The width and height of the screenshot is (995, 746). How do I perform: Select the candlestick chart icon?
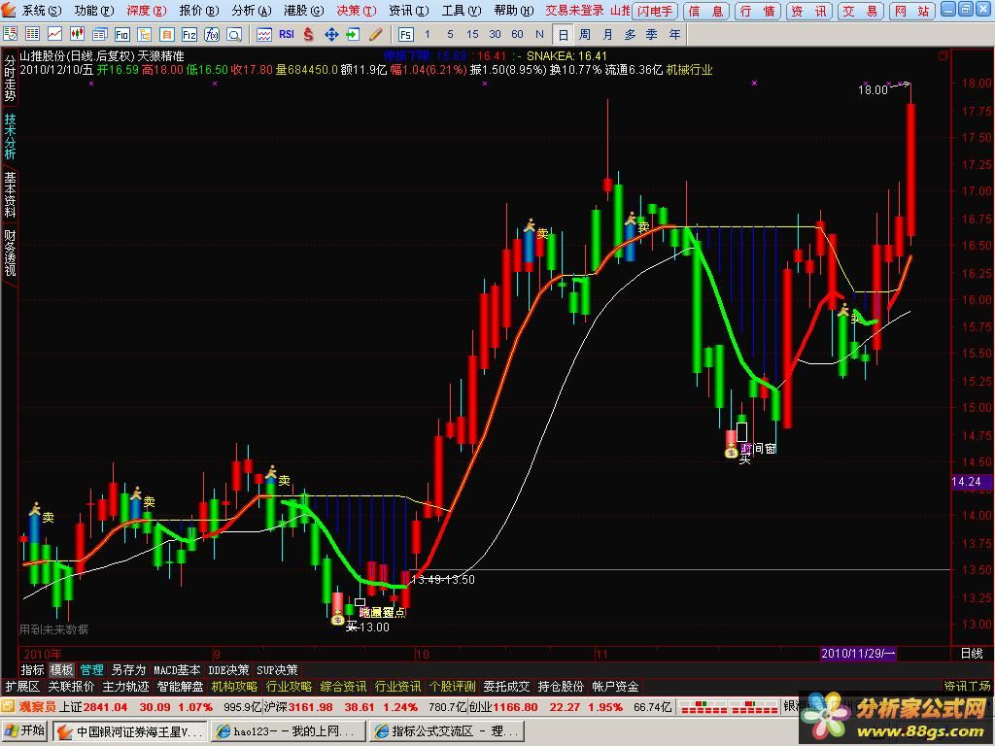77,34
